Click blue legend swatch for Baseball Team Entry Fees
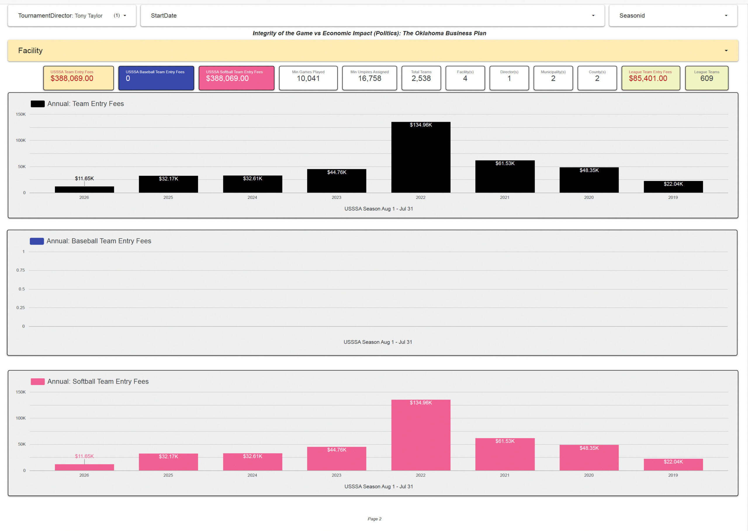 point(37,241)
